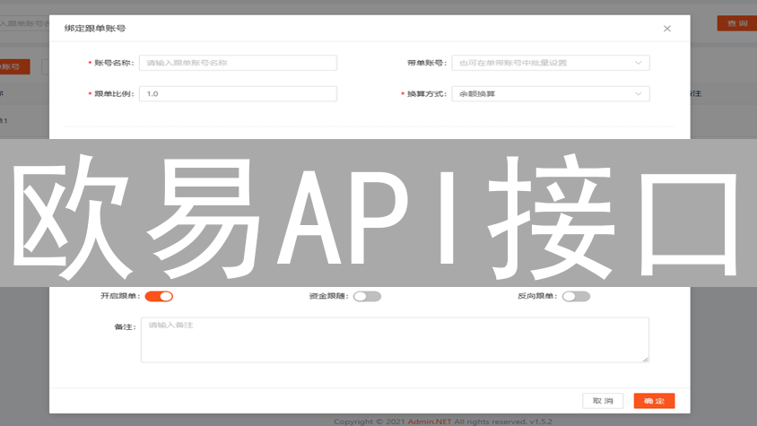The image size is (757, 426).
Task: Expand the 带单账号 dropdown chevron arrow
Action: point(639,63)
